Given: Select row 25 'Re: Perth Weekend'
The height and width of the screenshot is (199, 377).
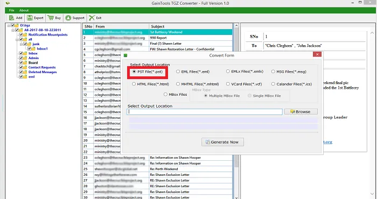Looking at the screenshot, I should tap(157, 169).
